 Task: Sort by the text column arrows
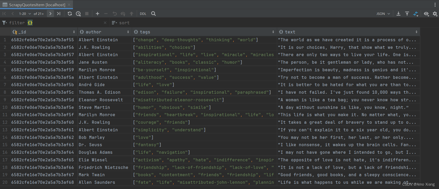[417, 32]
